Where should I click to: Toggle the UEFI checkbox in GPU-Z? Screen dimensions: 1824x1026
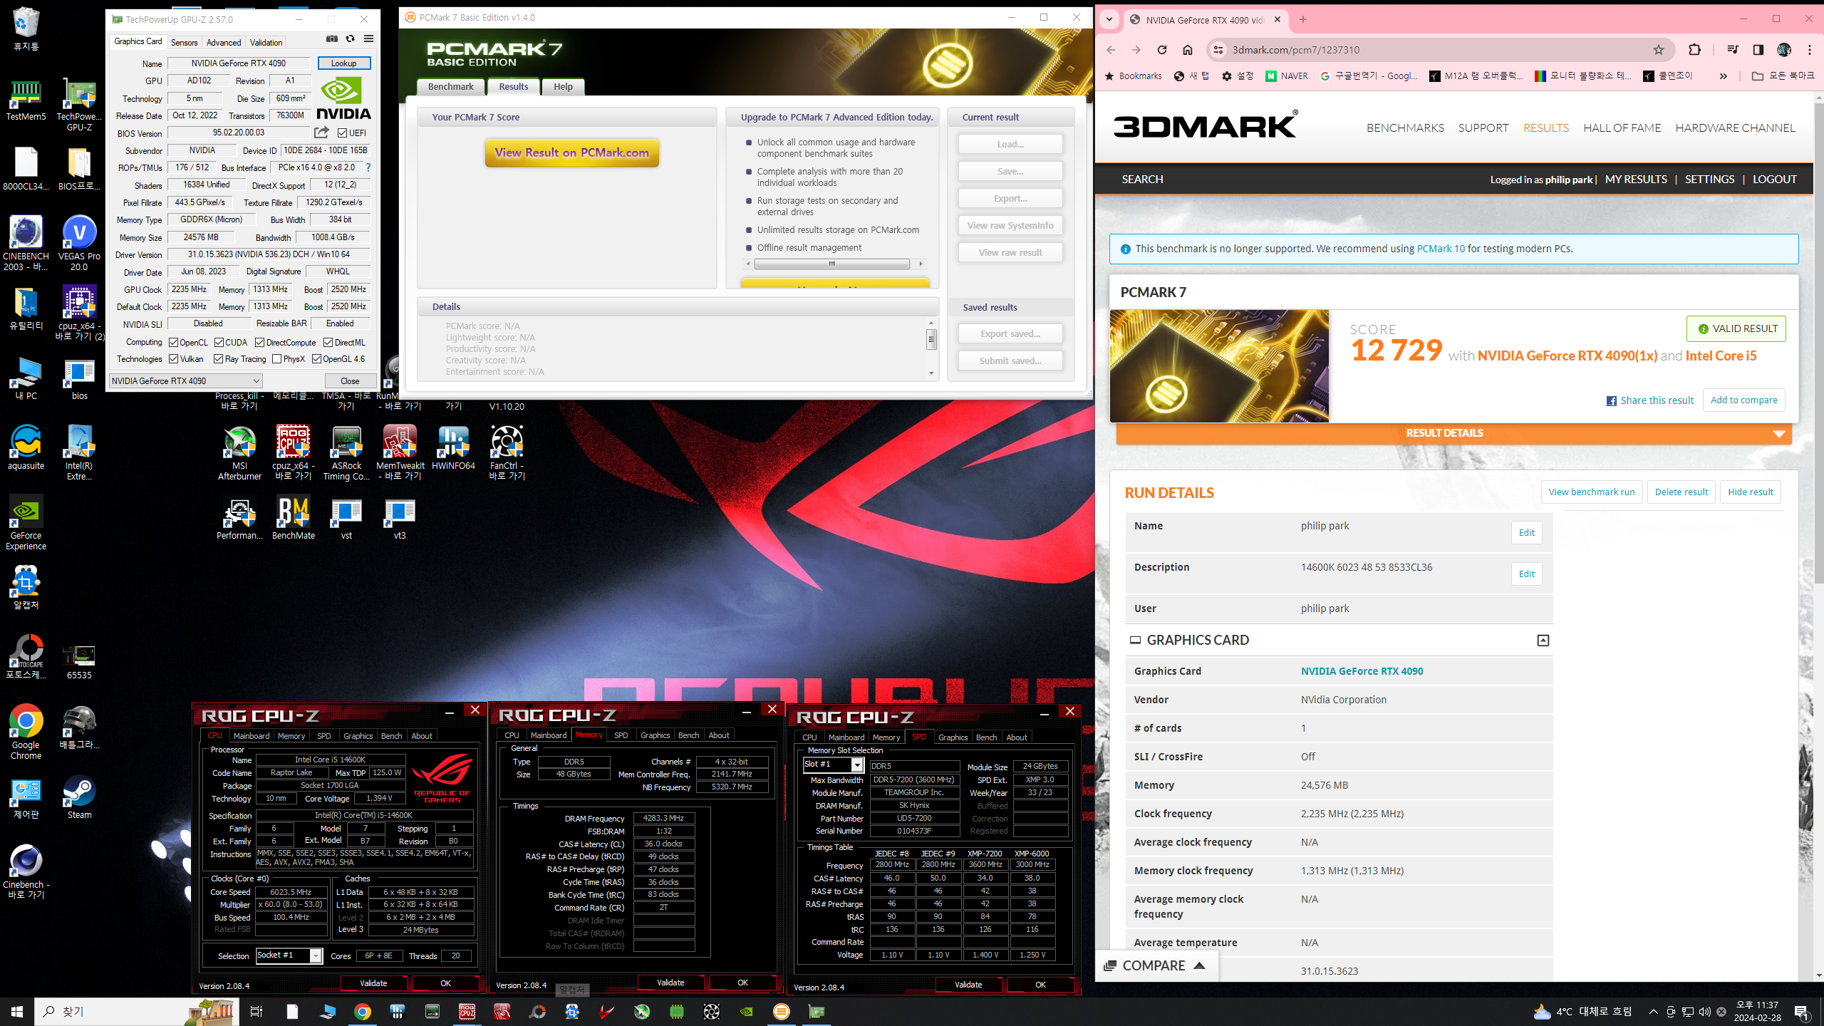[x=342, y=133]
